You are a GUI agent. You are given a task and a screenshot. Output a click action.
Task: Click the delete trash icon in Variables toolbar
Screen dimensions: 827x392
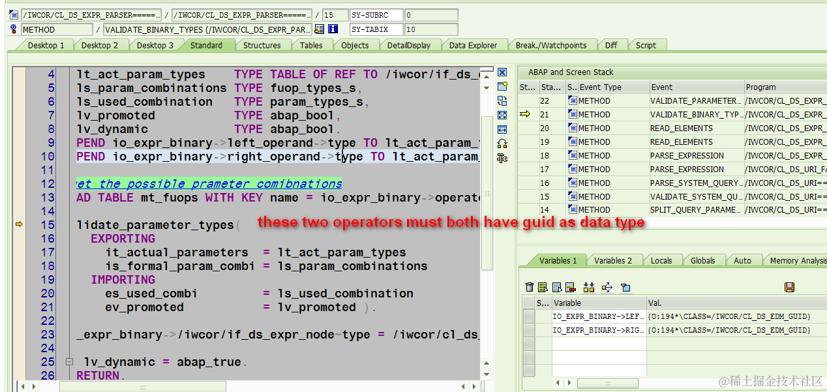(x=530, y=287)
